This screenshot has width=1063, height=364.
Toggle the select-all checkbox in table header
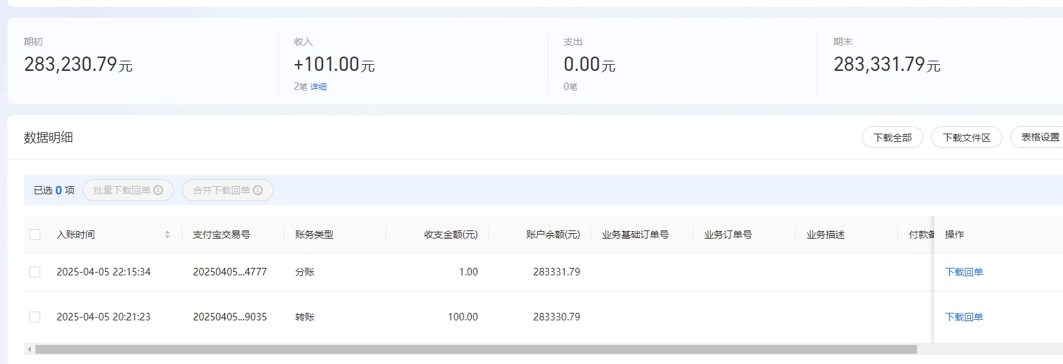pos(35,234)
